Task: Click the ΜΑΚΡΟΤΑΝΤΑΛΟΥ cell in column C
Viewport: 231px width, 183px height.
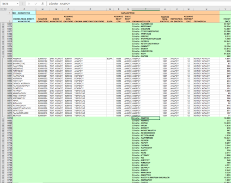Action: coord(24,108)
